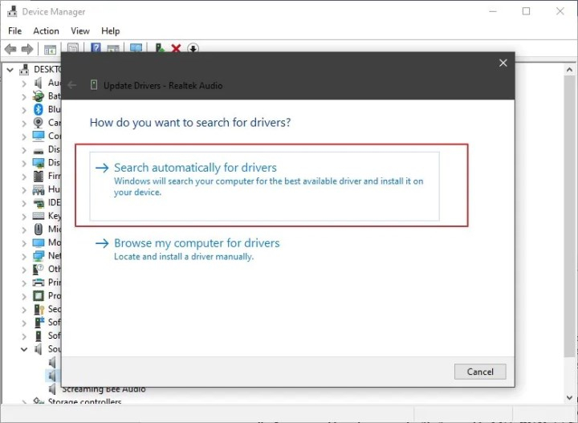Click the toolbar Forward arrow icon
This screenshot has height=423, width=578.
tap(27, 49)
